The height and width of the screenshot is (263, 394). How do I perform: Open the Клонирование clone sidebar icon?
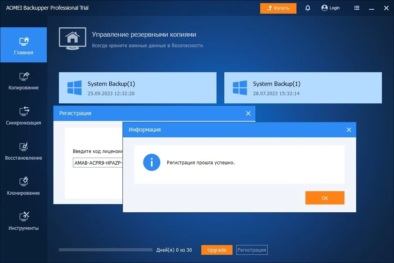(x=24, y=181)
